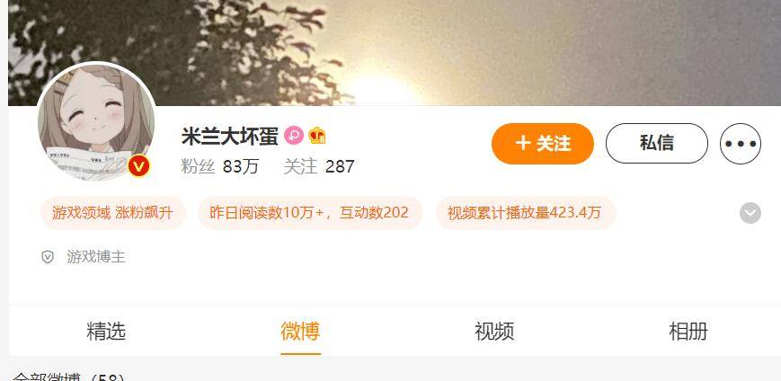The width and height of the screenshot is (781, 381).
Task: Select the 微博 tab
Action: coord(300,332)
